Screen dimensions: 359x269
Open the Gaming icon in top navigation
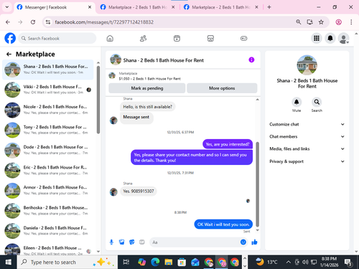point(243,38)
